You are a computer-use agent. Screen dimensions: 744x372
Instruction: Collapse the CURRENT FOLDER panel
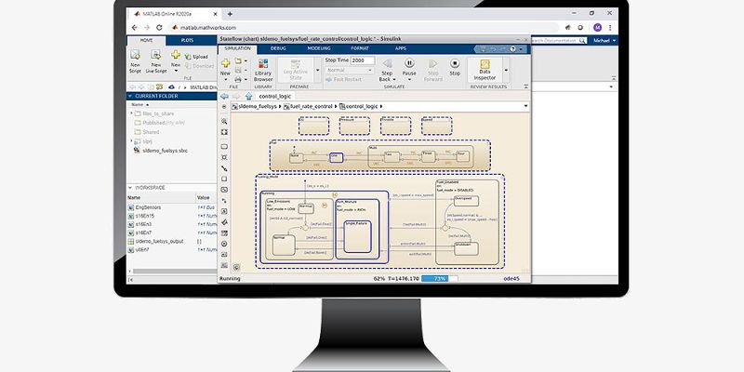[130, 97]
